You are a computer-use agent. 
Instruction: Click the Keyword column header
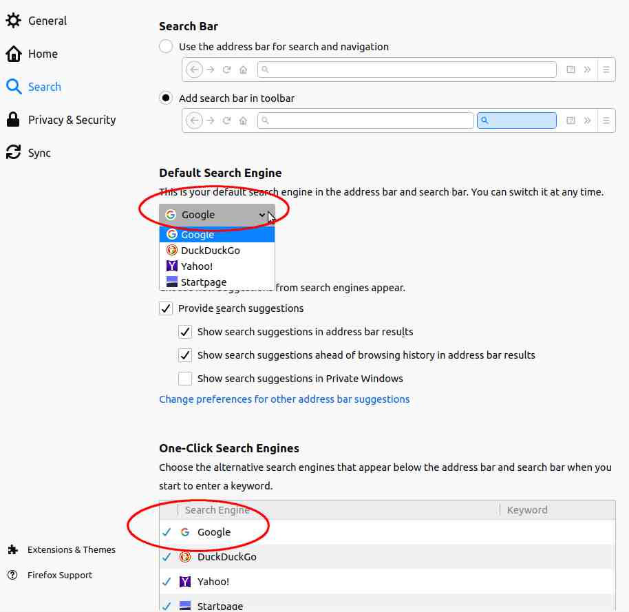coord(557,510)
